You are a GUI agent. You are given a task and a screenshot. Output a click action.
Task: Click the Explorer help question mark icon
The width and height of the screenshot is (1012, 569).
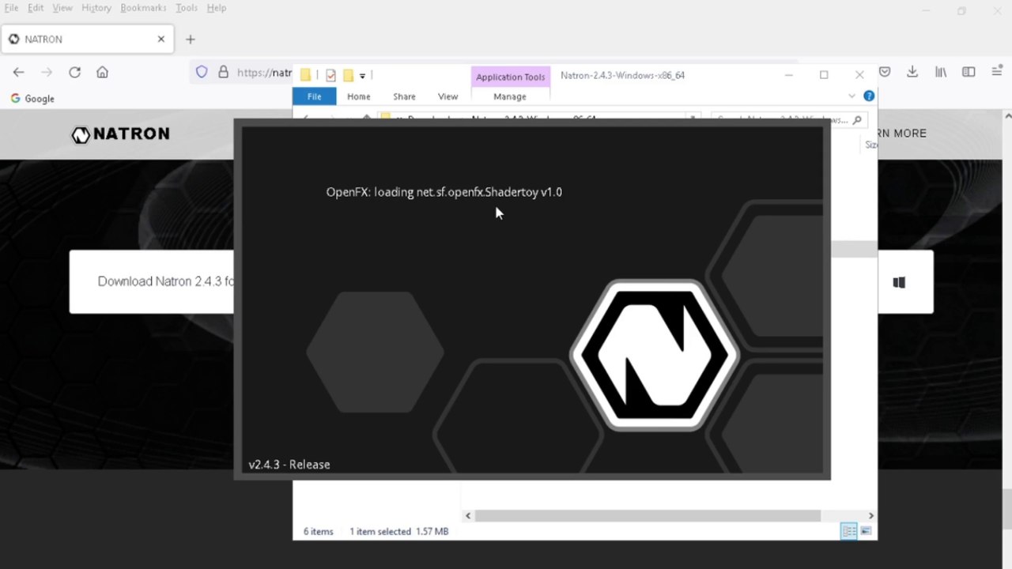coord(869,96)
